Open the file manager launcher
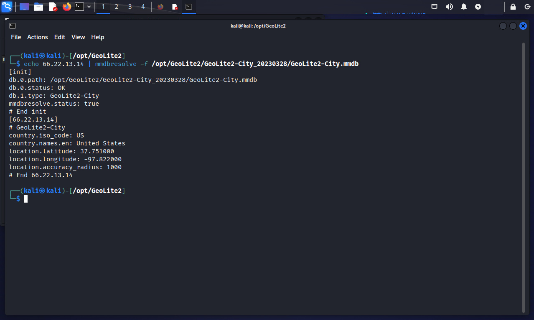534x320 pixels. click(x=38, y=7)
